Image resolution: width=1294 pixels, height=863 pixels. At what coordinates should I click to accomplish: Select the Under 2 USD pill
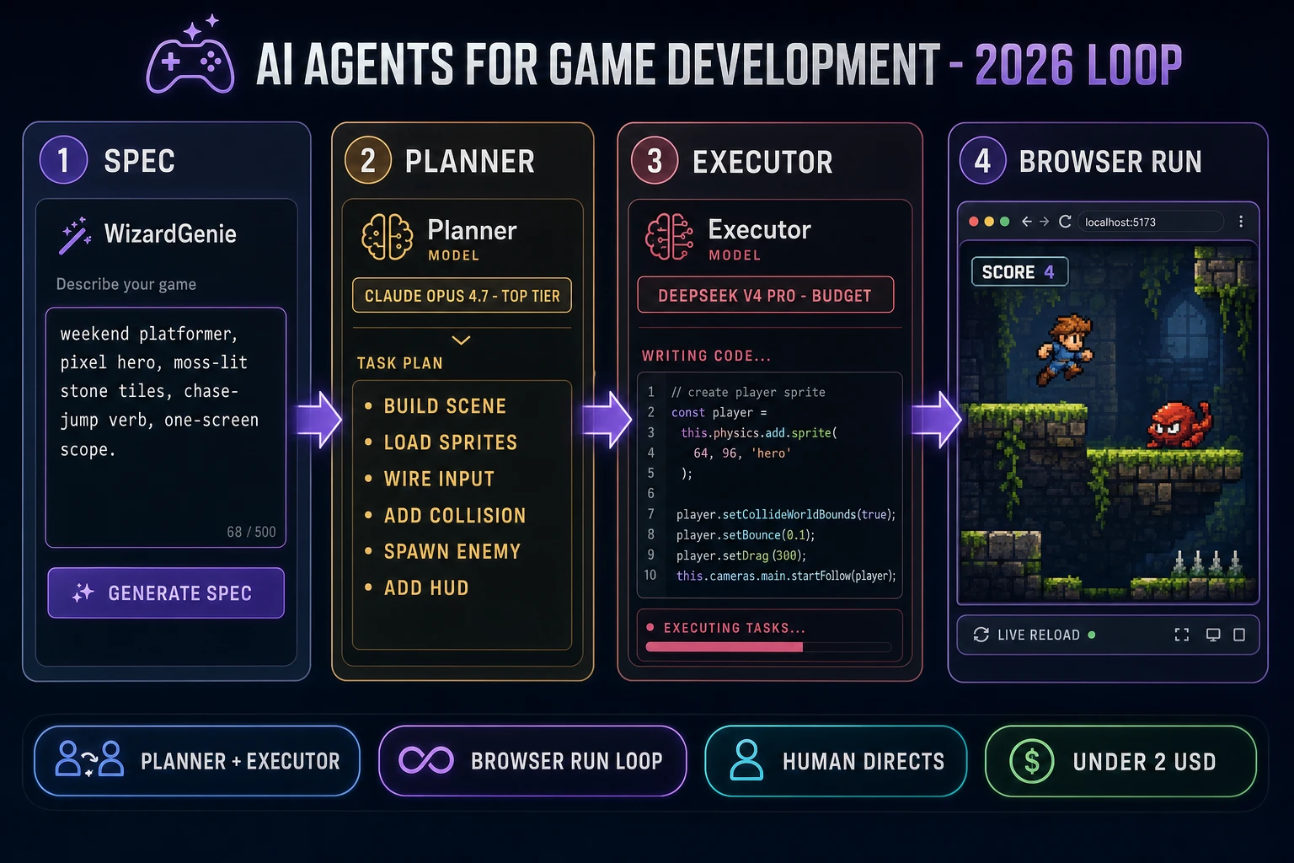tap(1120, 761)
